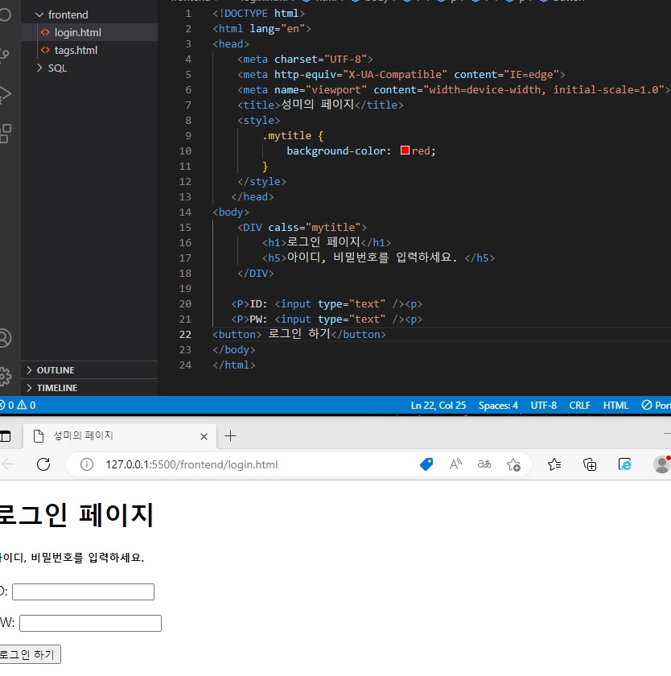Open the Search icon in the activity bar
Image resolution: width=671 pixels, height=676 pixels.
(4, 14)
